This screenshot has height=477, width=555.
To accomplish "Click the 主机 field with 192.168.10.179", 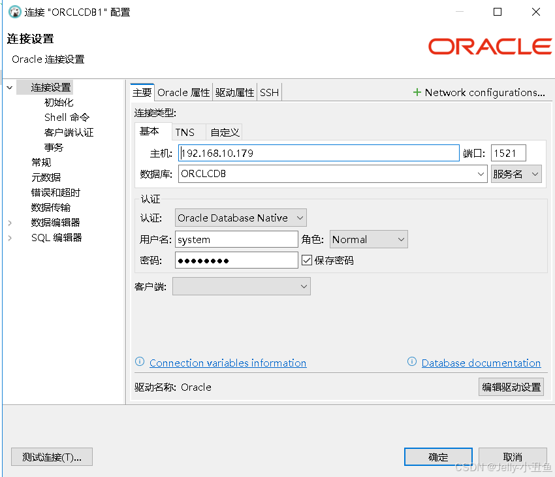I will pos(319,153).
